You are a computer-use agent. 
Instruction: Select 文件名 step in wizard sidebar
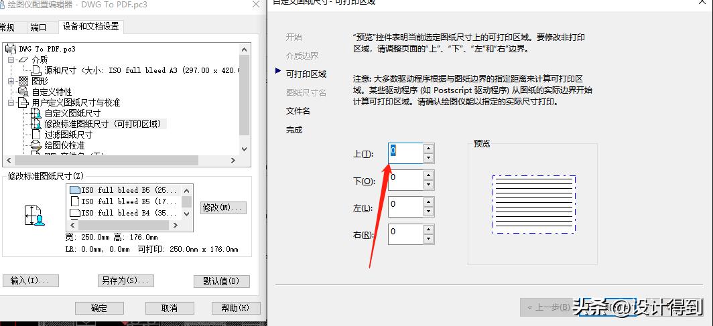298,110
